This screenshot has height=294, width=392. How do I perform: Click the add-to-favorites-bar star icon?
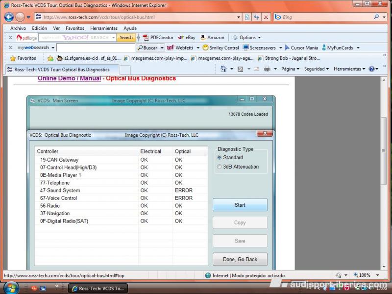50,58
